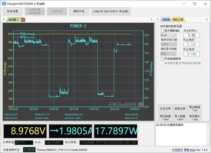Click the right arrow beside the 测试工具 tab
Screen dimensions: 211x153
coord(207,19)
